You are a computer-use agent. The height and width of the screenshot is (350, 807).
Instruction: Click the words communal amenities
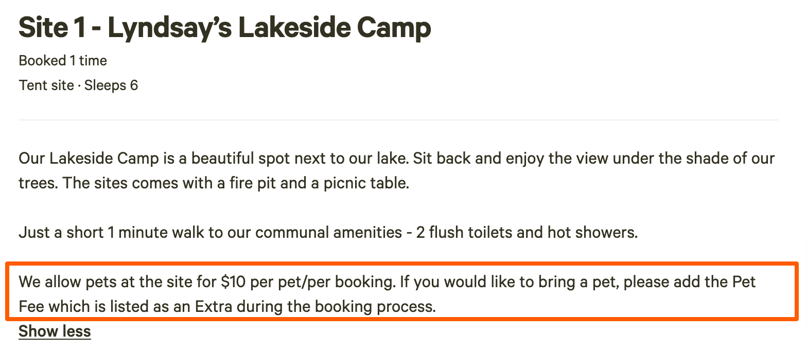pos(326,232)
